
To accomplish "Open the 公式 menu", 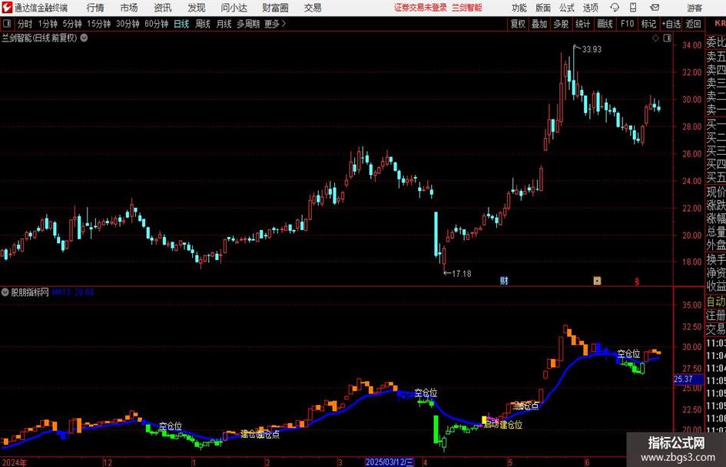I will click(566, 8).
